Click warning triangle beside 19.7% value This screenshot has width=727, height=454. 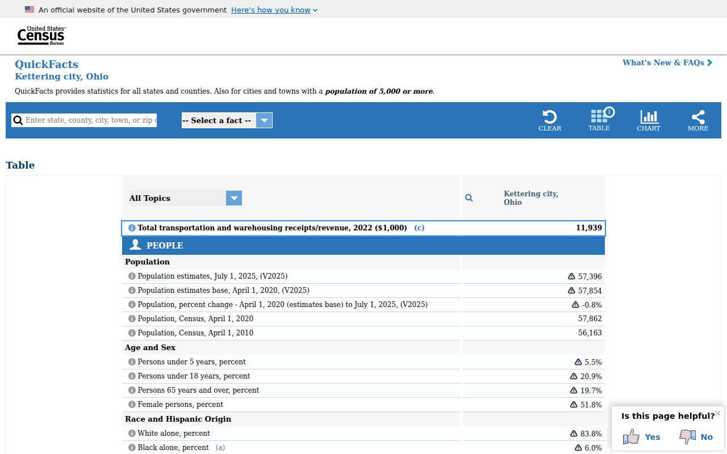574,390
